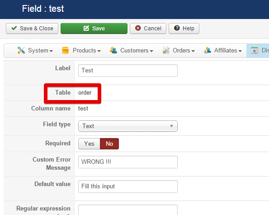The width and height of the screenshot is (269, 215).
Task: Click the Help button
Action: tap(184, 29)
